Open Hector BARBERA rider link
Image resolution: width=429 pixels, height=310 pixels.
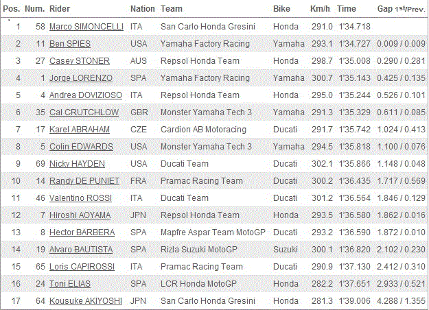82,232
